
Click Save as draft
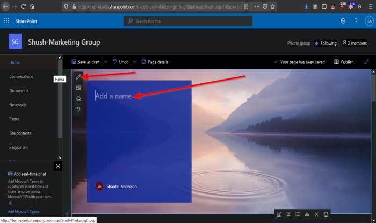pyautogui.click(x=85, y=62)
